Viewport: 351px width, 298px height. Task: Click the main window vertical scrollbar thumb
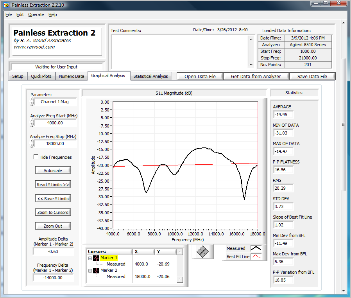click(x=344, y=124)
